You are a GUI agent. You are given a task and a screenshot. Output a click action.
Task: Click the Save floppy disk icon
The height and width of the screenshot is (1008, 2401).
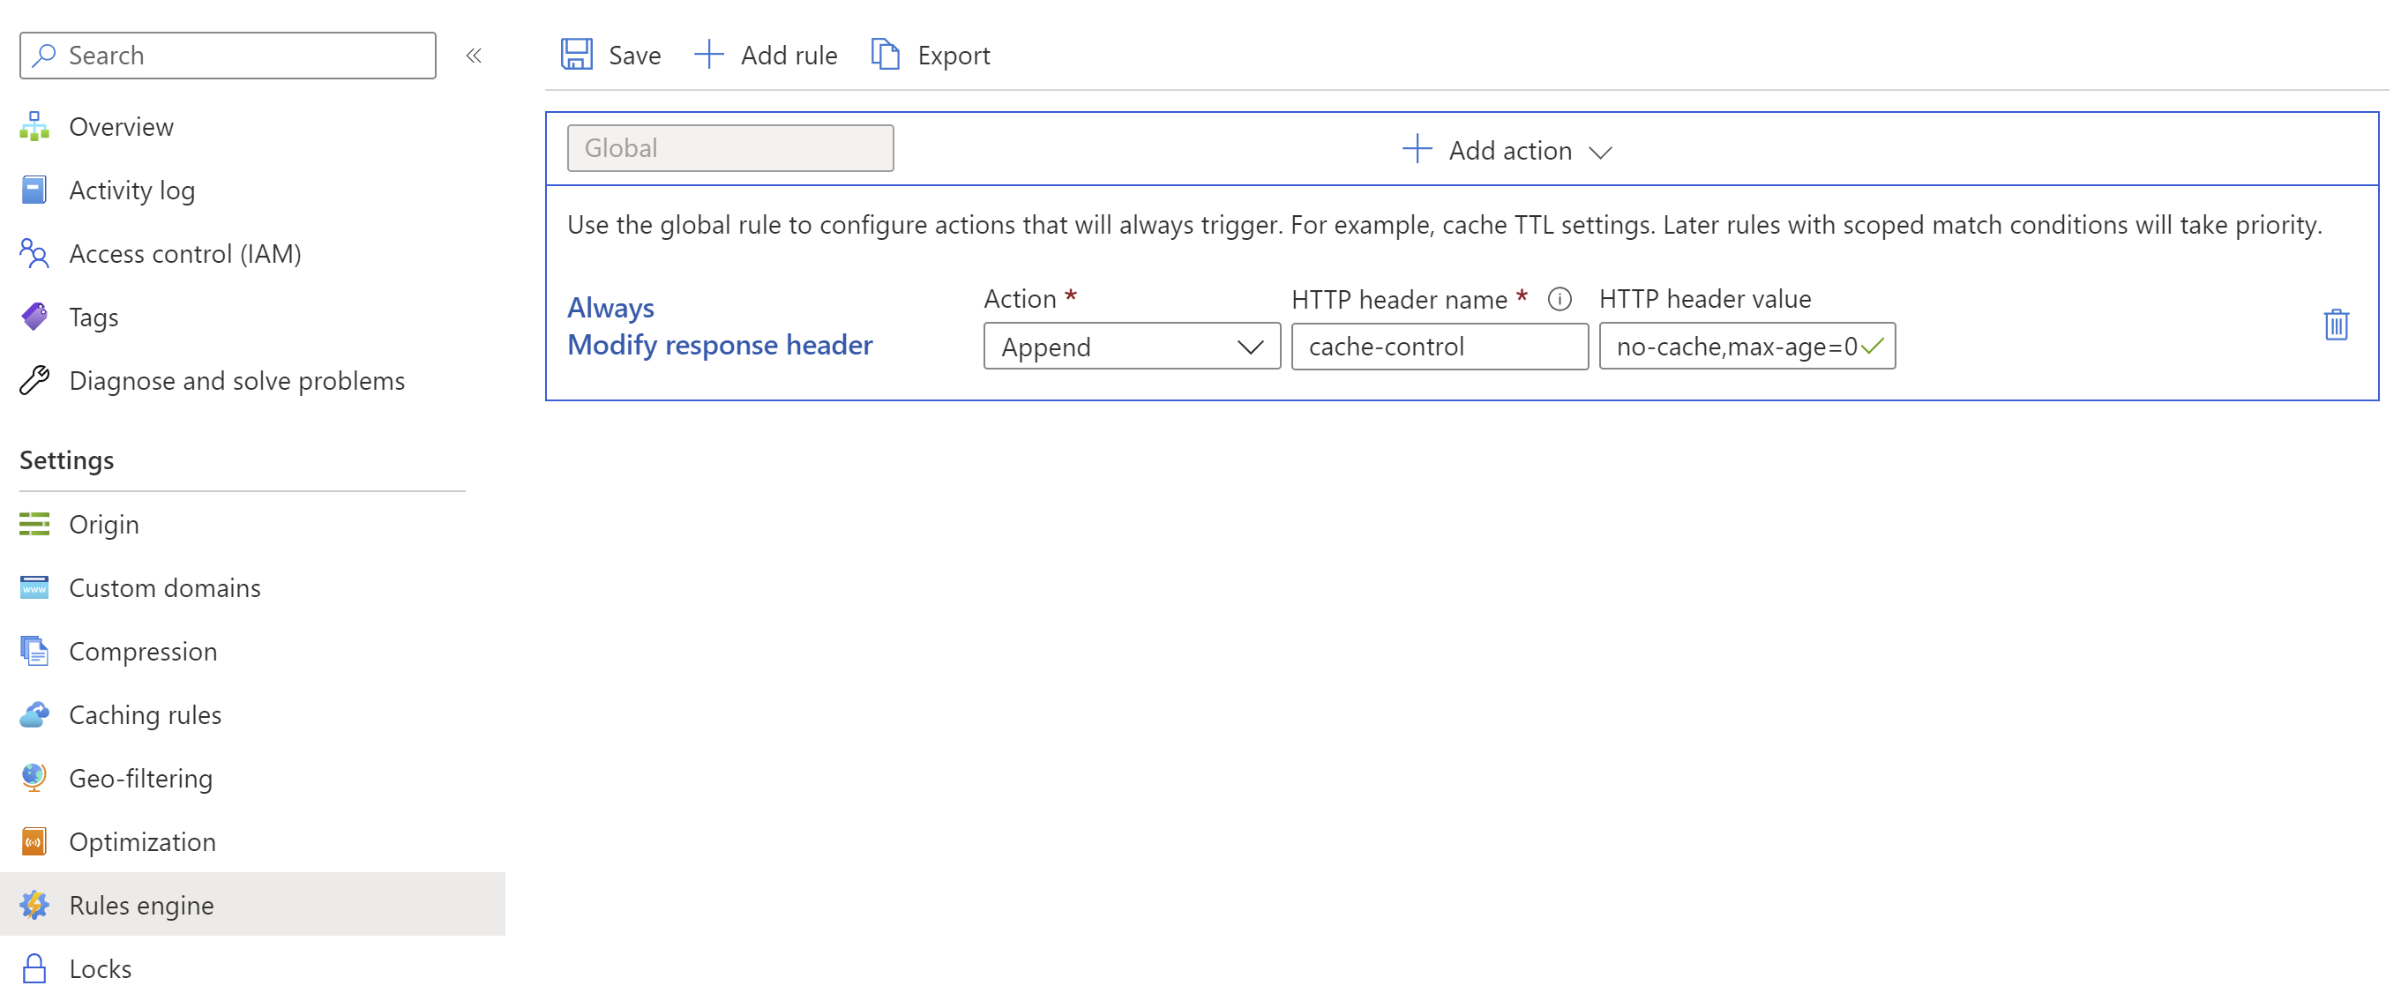point(576,54)
